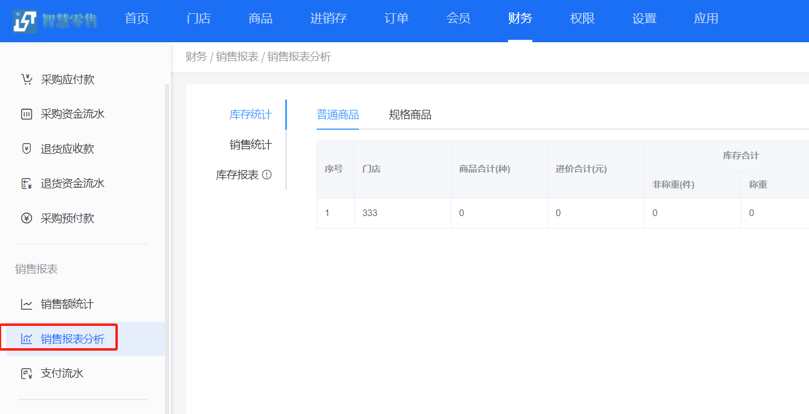Click the 称重 column header
This screenshot has width=809, height=414.
775,185
